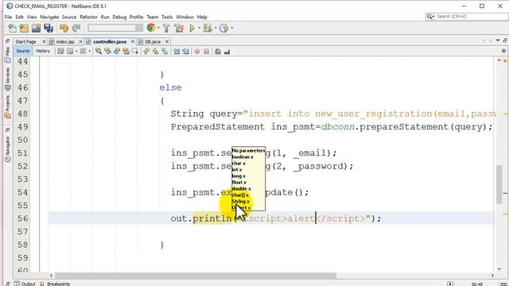The width and height of the screenshot is (509, 286).
Task: Switch to the Start Page tab
Action: coord(25,42)
